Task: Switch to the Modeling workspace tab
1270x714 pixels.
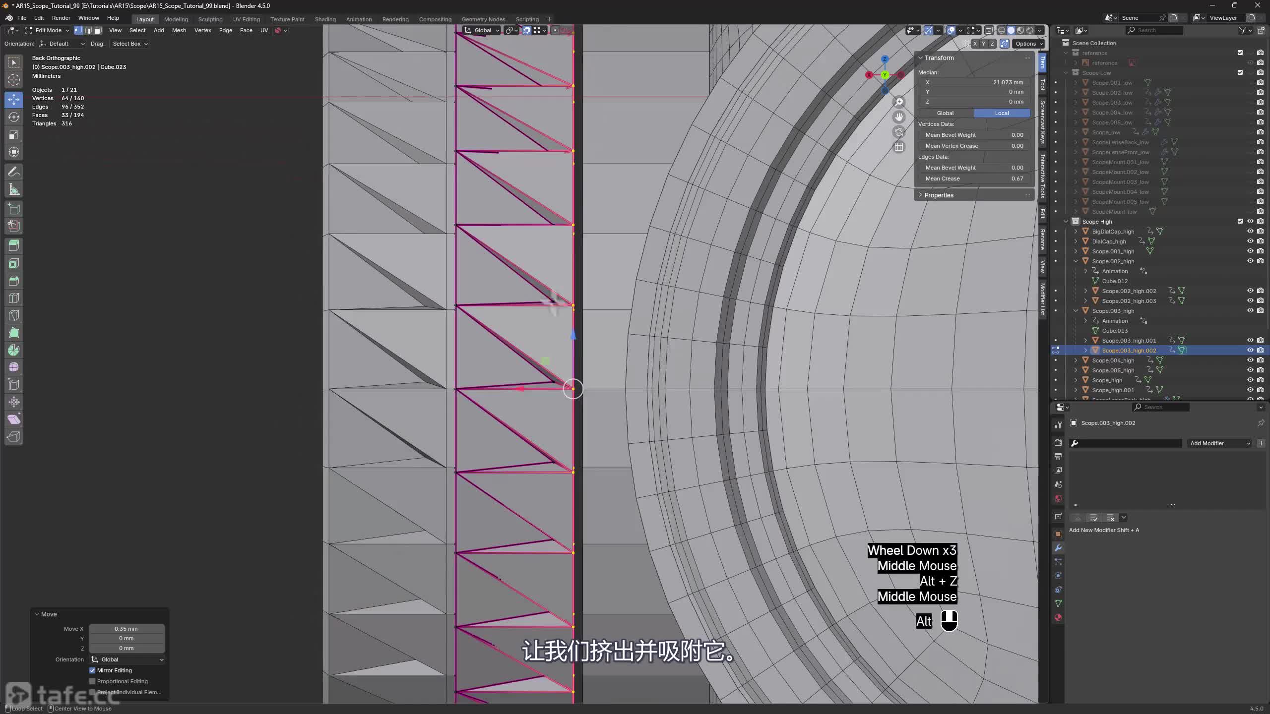Action: [x=176, y=19]
